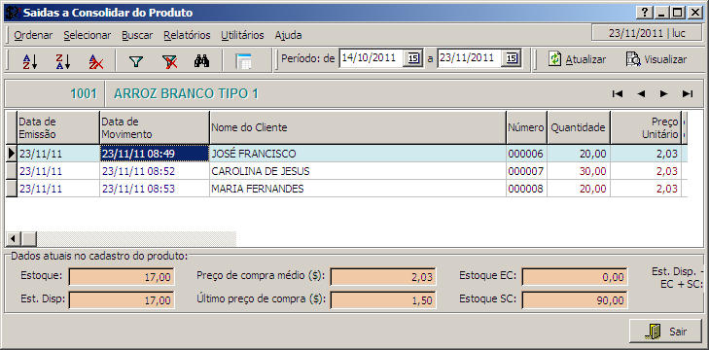Image resolution: width=709 pixels, height=350 pixels.
Task: Select the CAROLINA DE JESUS row
Action: point(346,171)
